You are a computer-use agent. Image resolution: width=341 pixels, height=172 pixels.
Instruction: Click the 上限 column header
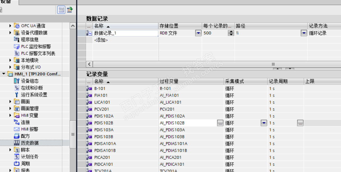click(x=323, y=82)
